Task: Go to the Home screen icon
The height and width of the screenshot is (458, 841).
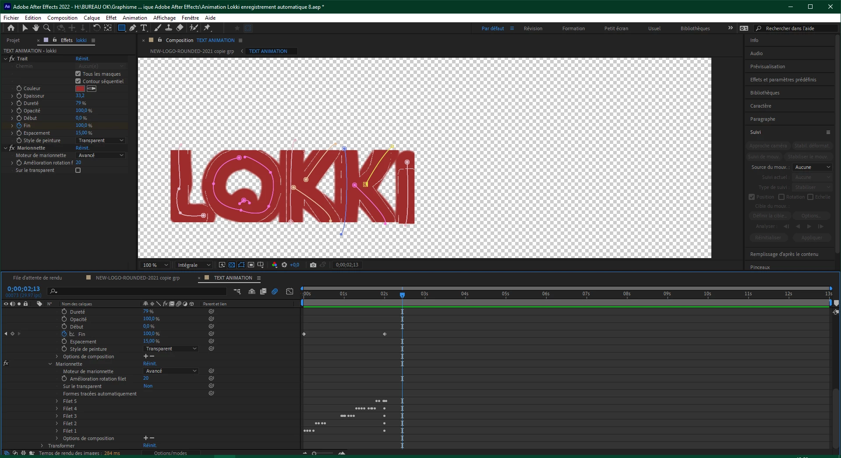Action: click(11, 28)
